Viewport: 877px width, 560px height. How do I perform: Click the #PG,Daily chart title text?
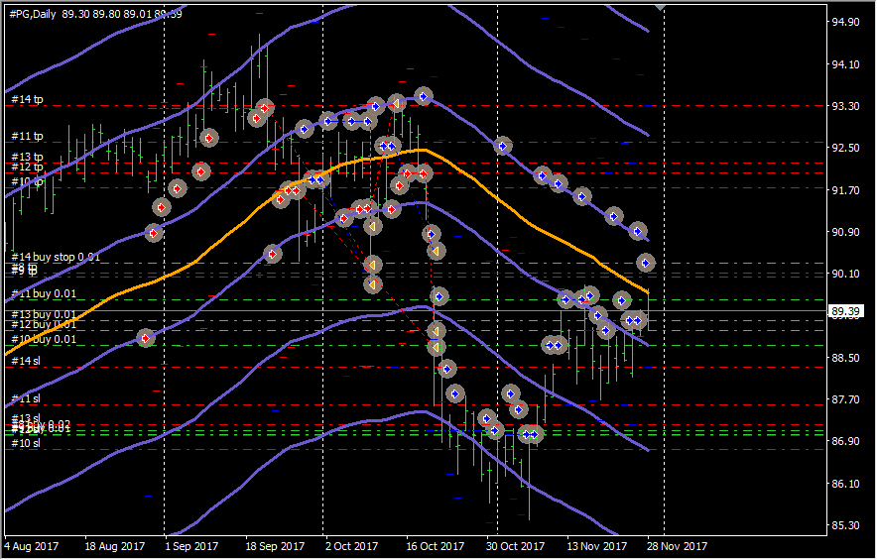30,14
